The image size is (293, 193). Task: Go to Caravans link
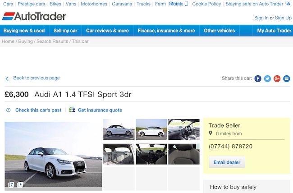point(122,4)
